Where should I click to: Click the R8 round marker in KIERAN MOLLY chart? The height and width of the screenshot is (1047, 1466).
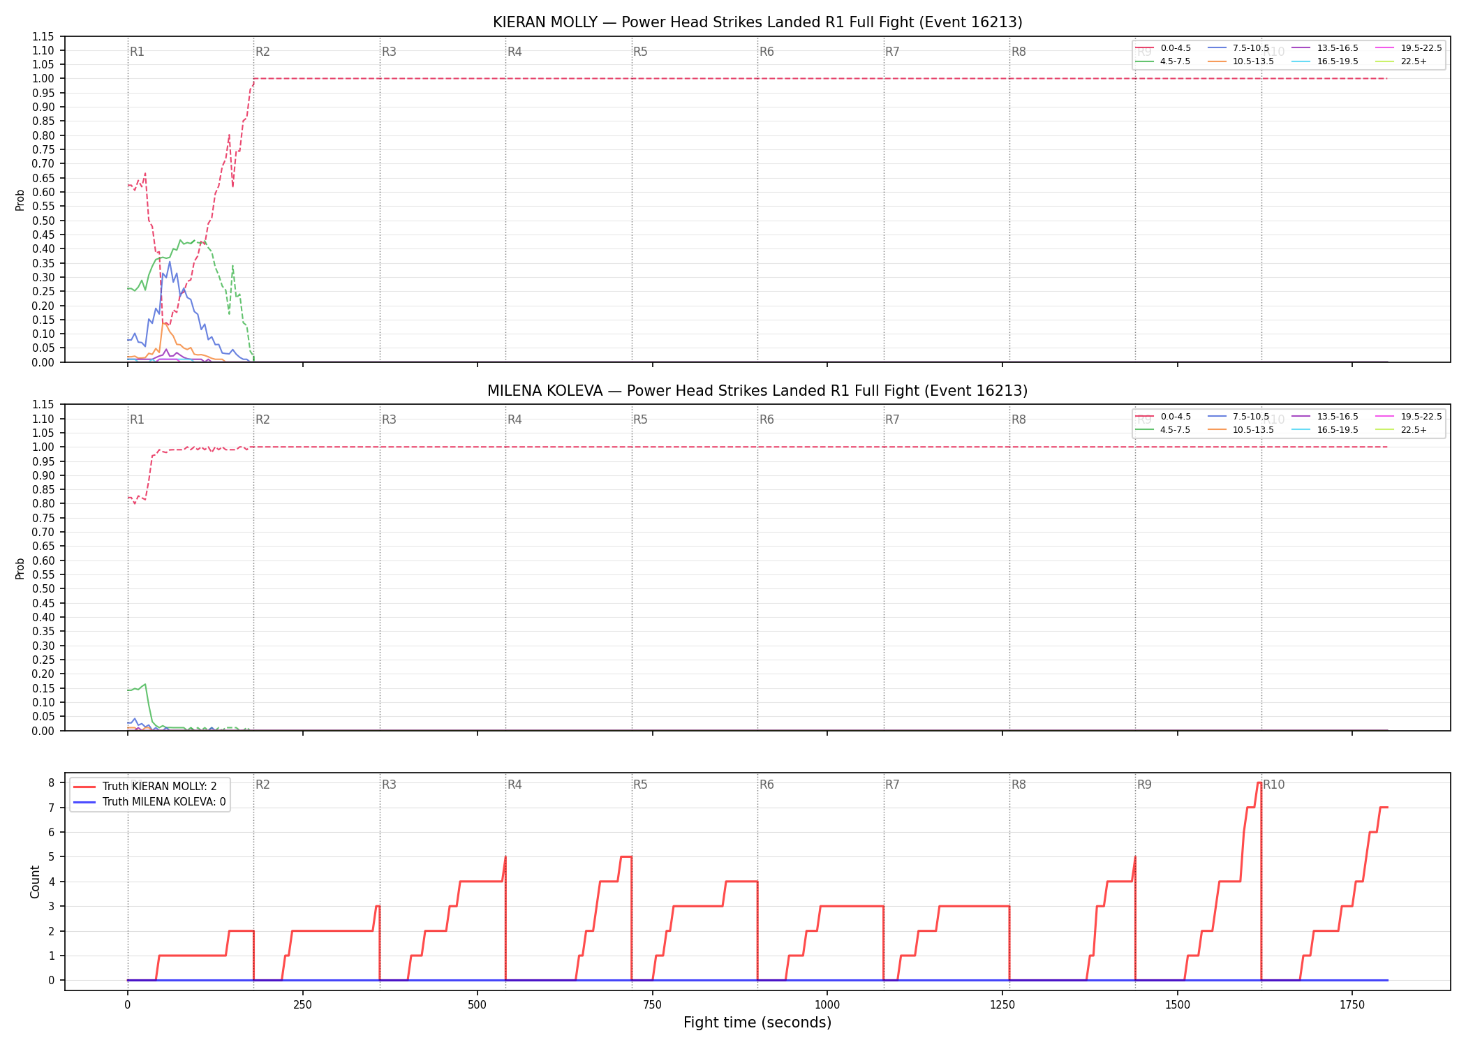pyautogui.click(x=1019, y=52)
